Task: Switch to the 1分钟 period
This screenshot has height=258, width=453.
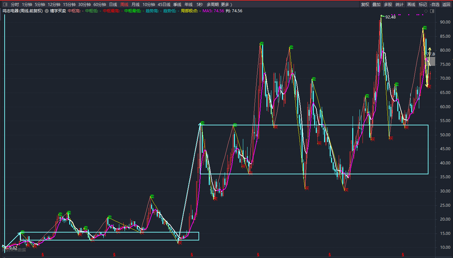Action: tap(27, 5)
